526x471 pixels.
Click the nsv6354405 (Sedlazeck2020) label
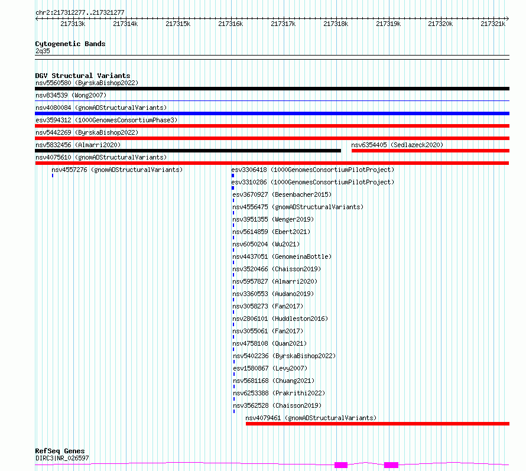pyautogui.click(x=397, y=145)
